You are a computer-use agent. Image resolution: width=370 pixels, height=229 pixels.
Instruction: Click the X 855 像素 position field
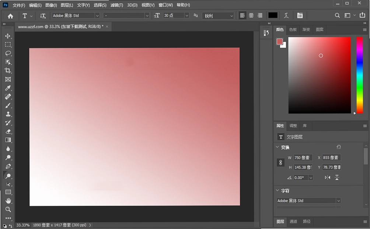click(x=332, y=158)
